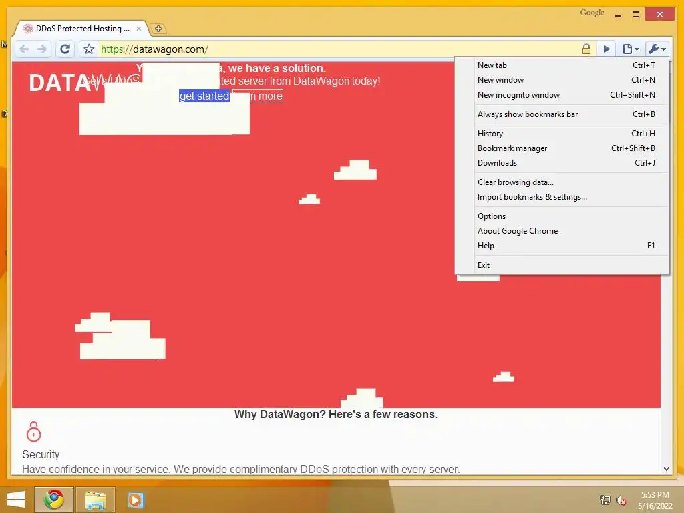Viewport: 684px width, 513px height.
Task: Click the address bar URL field
Action: (340, 49)
